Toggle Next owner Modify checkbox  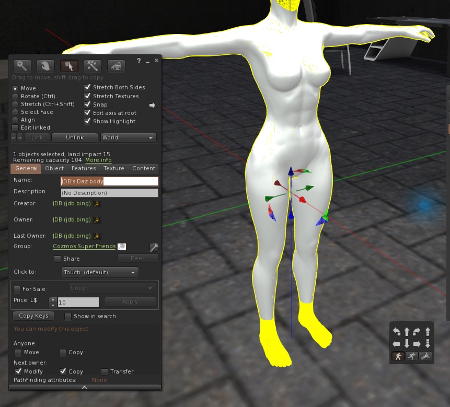point(18,371)
